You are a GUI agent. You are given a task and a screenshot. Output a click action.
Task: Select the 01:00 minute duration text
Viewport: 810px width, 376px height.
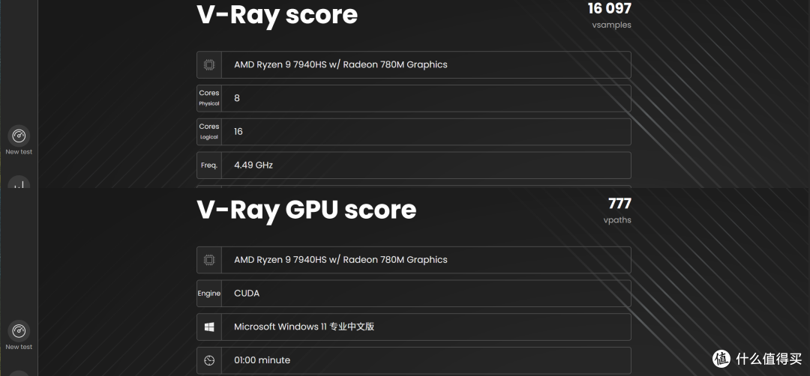262,360
